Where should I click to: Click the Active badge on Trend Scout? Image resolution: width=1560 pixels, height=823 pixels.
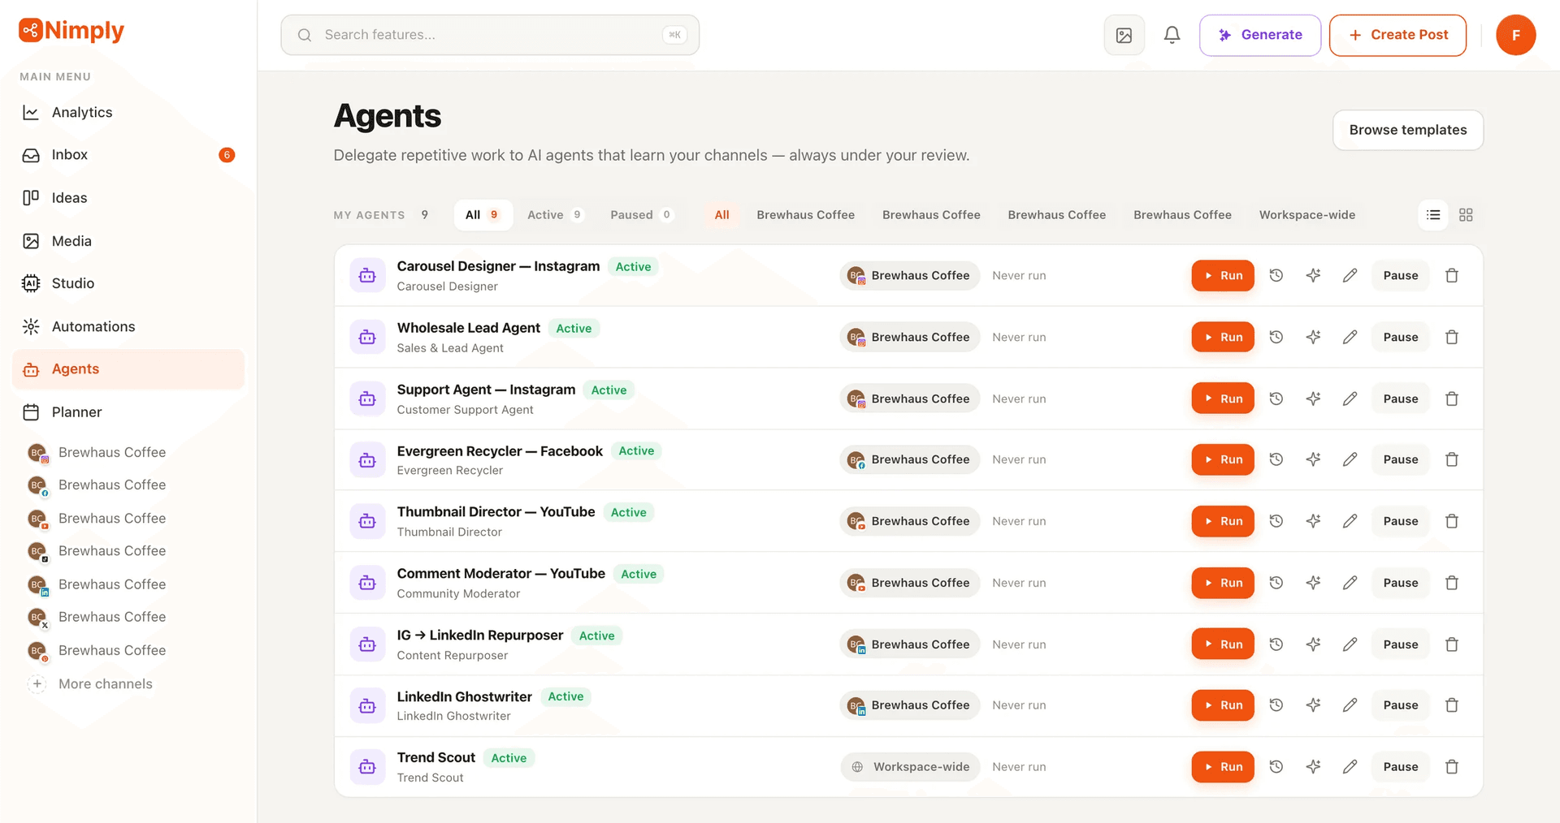(x=509, y=758)
